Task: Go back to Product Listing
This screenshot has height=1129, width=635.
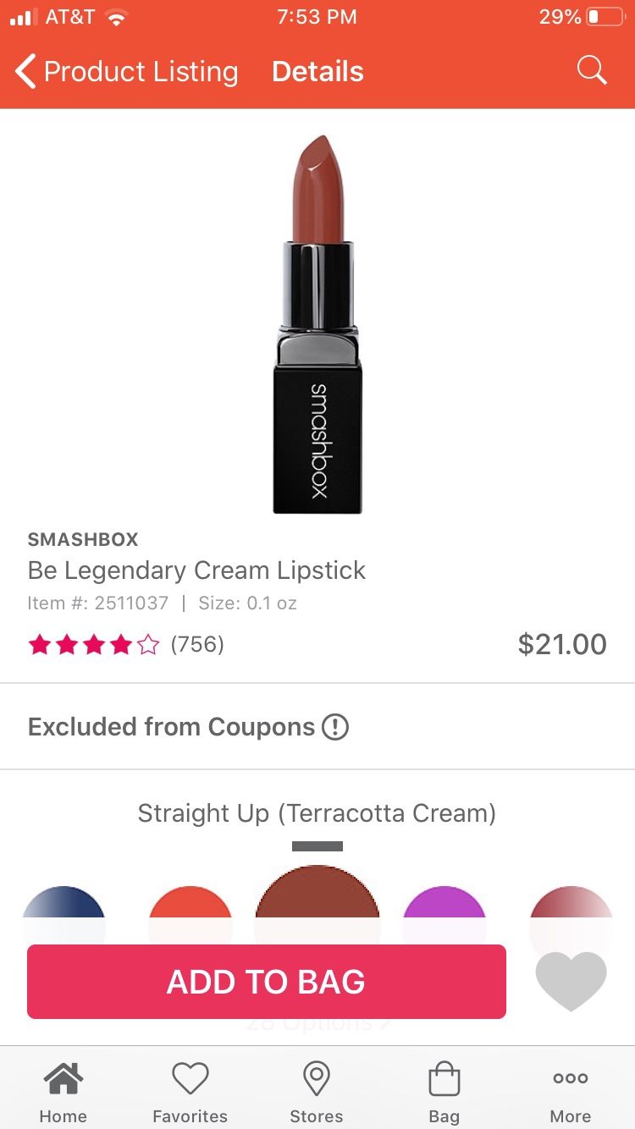Action: point(127,72)
